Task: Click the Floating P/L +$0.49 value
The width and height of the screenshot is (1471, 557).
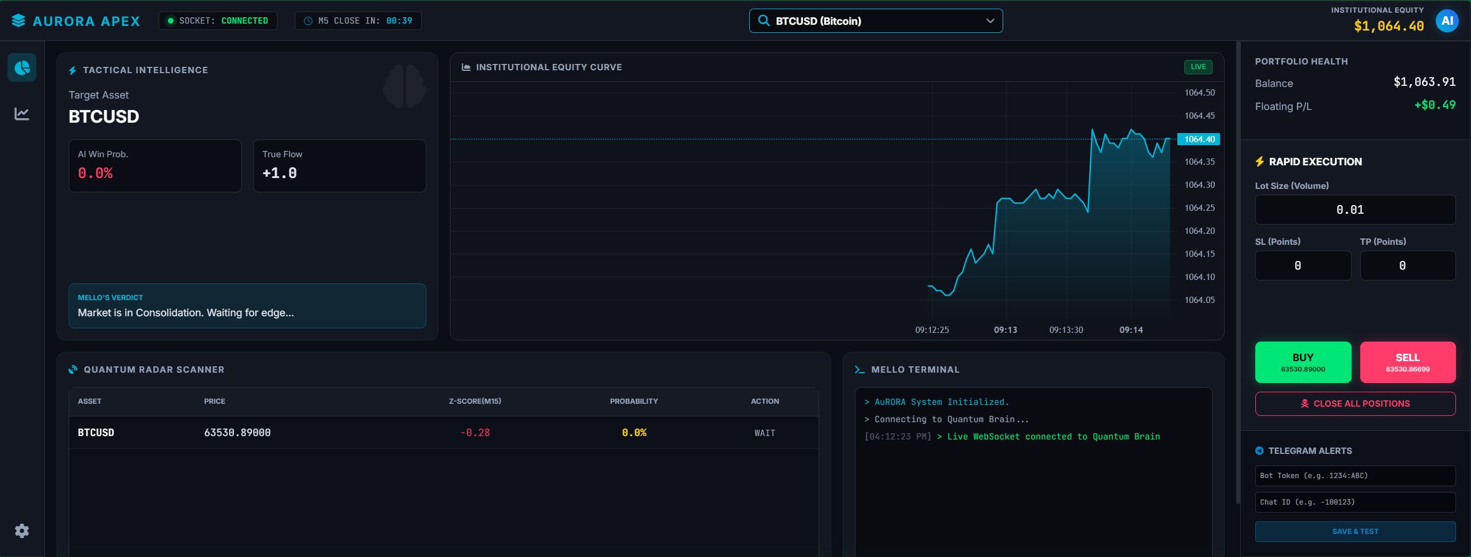Action: [1435, 105]
